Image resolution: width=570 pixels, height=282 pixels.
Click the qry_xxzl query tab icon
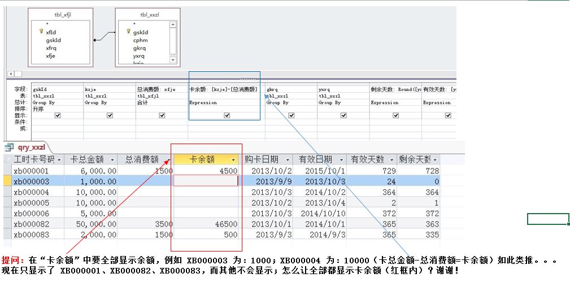pos(9,147)
